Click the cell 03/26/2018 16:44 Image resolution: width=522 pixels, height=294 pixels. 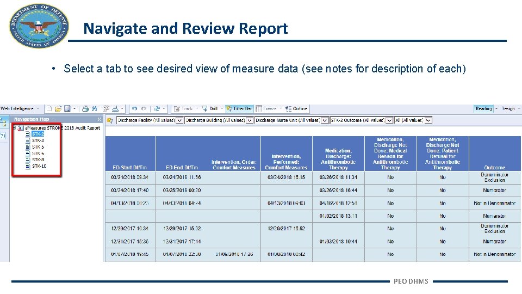pos(338,191)
